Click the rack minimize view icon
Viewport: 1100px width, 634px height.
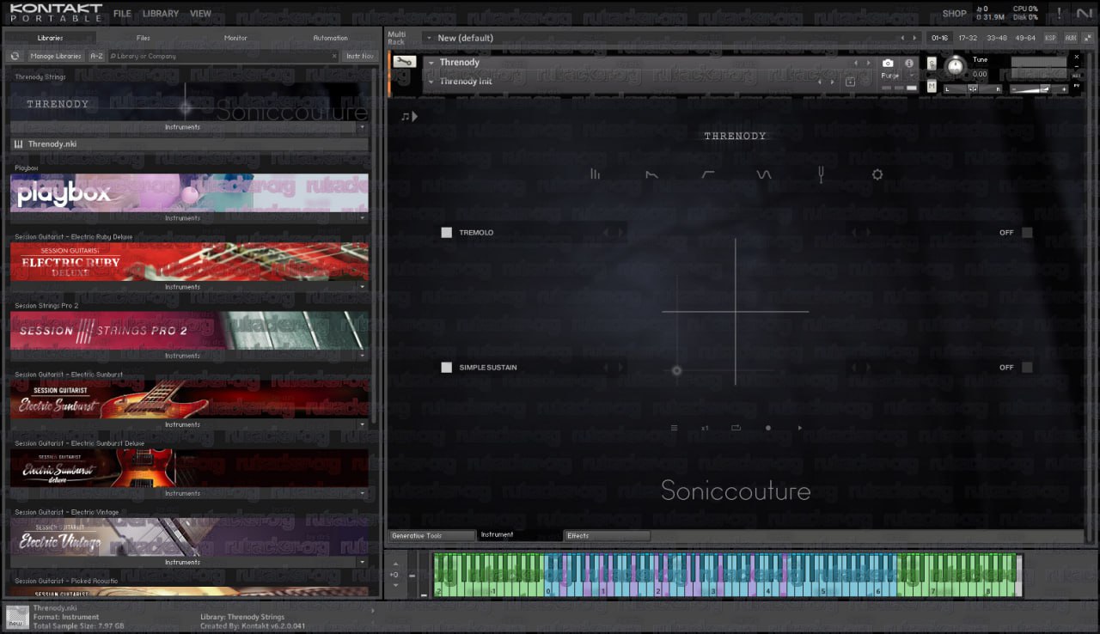(x=1087, y=38)
